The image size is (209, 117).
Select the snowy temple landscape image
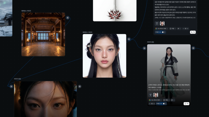coord(6,18)
